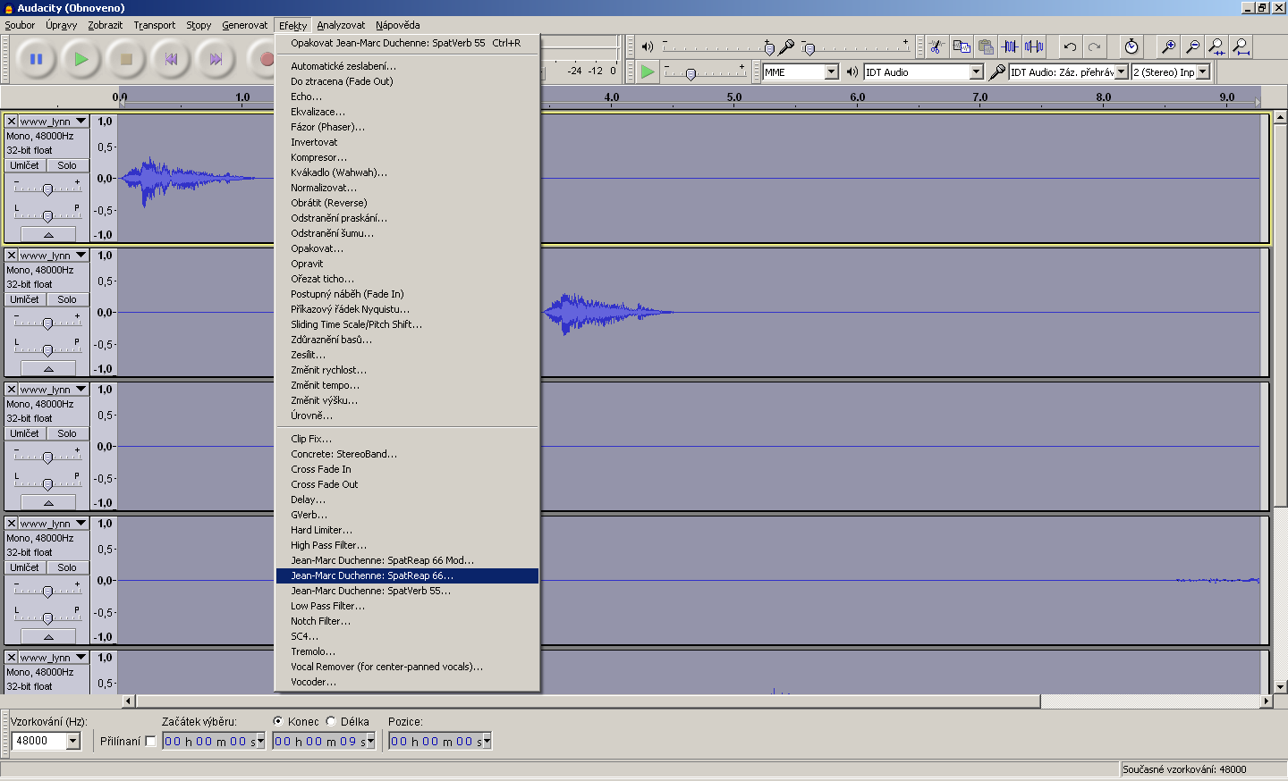This screenshot has height=781, width=1288.
Task: Mute the third track with Umlčet
Action: point(25,433)
